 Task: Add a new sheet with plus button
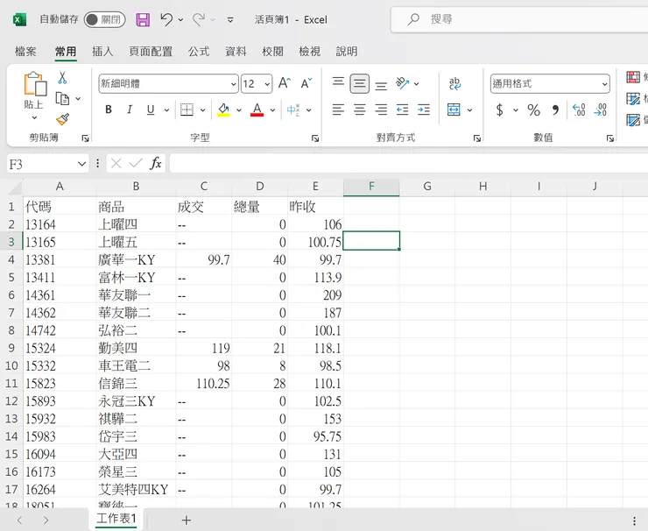point(186,520)
